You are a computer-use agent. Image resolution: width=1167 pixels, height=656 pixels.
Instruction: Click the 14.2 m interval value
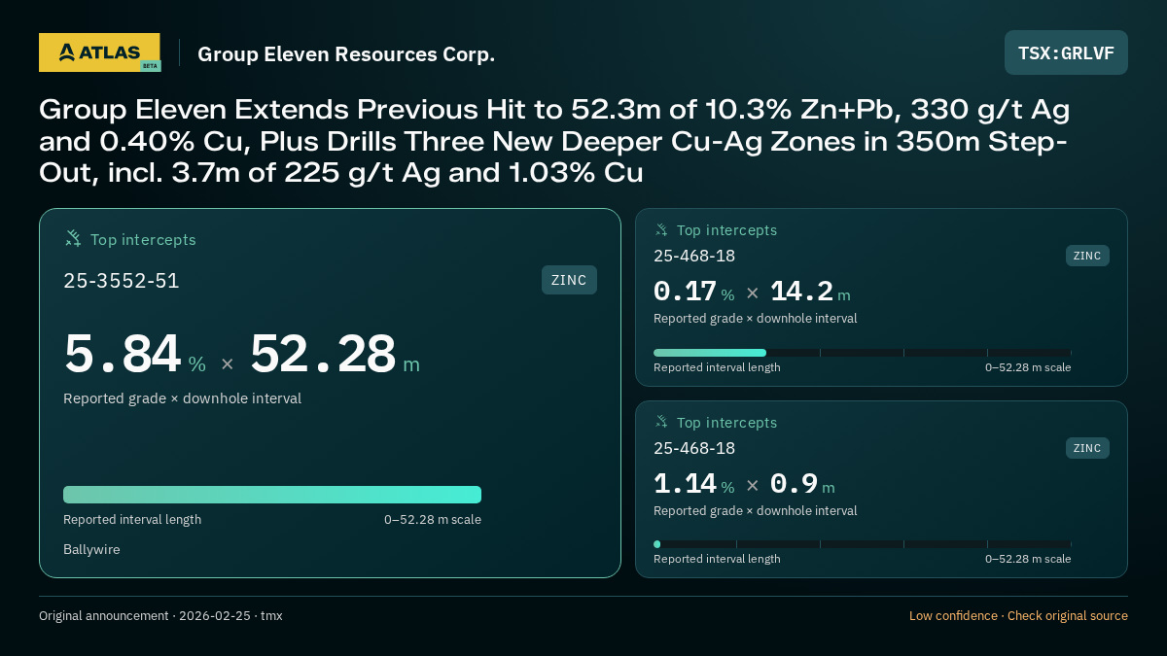[810, 292]
